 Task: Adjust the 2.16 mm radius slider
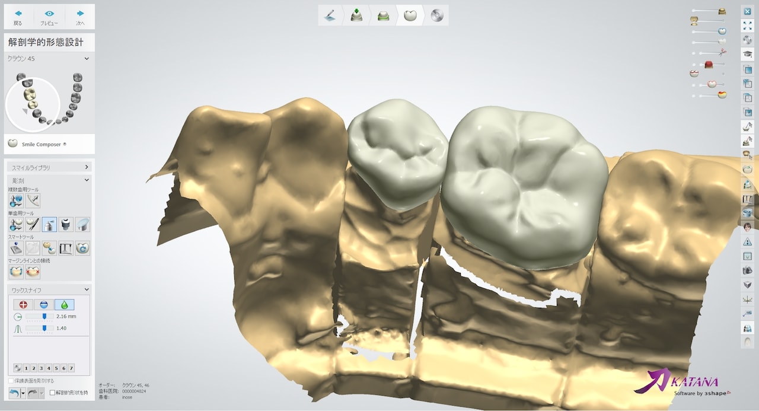point(44,317)
